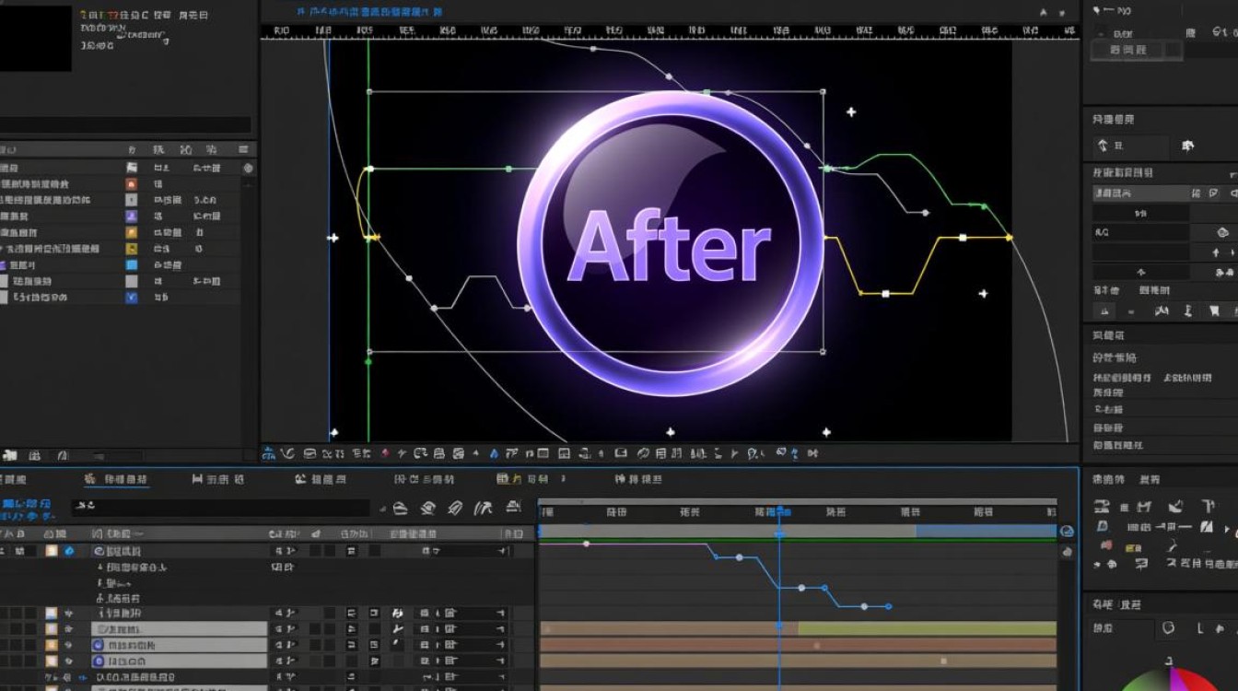Click round blue icon at timeline ruler's right end
This screenshot has width=1238, height=691.
(1067, 532)
